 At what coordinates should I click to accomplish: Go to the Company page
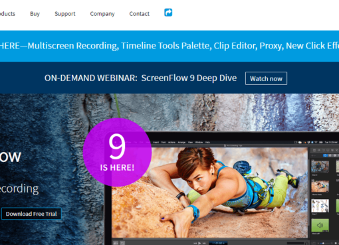pyautogui.click(x=102, y=14)
